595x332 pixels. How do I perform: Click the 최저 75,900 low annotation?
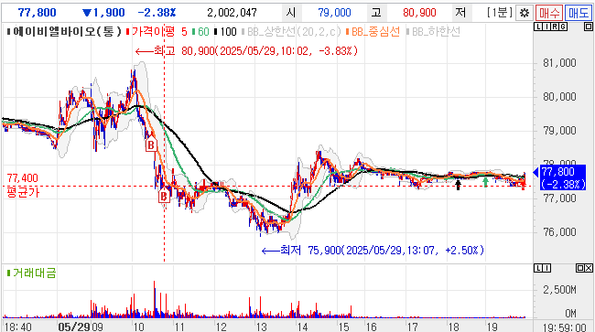tap(373, 250)
